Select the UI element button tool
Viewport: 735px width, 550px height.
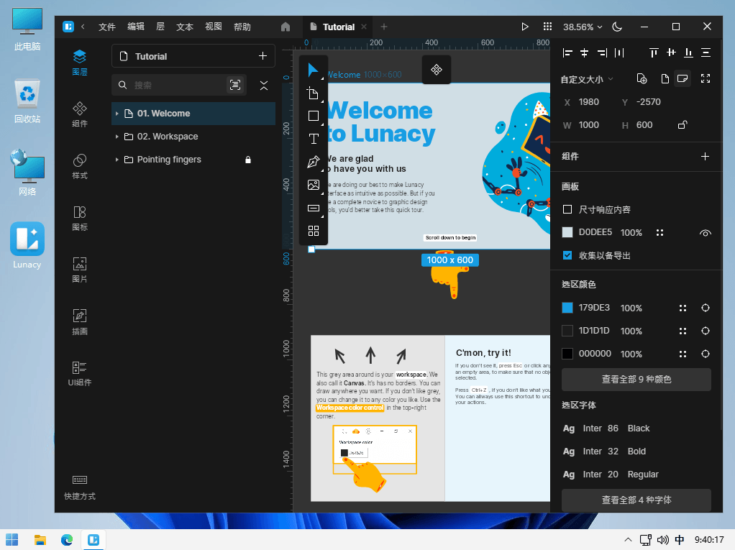point(313,208)
